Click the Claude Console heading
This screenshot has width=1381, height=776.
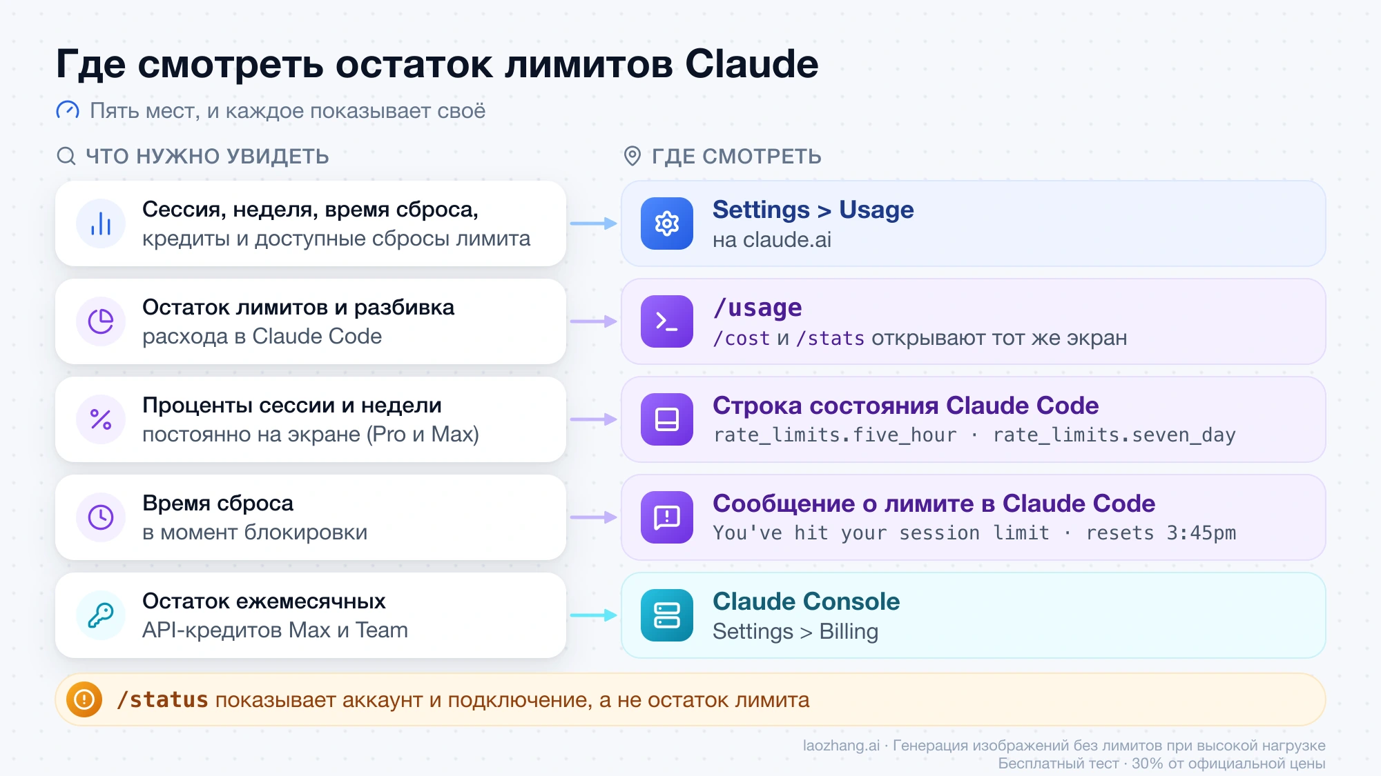point(806,601)
